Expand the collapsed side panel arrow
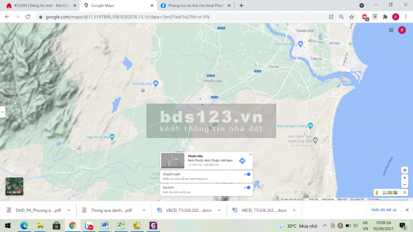 click(3, 112)
